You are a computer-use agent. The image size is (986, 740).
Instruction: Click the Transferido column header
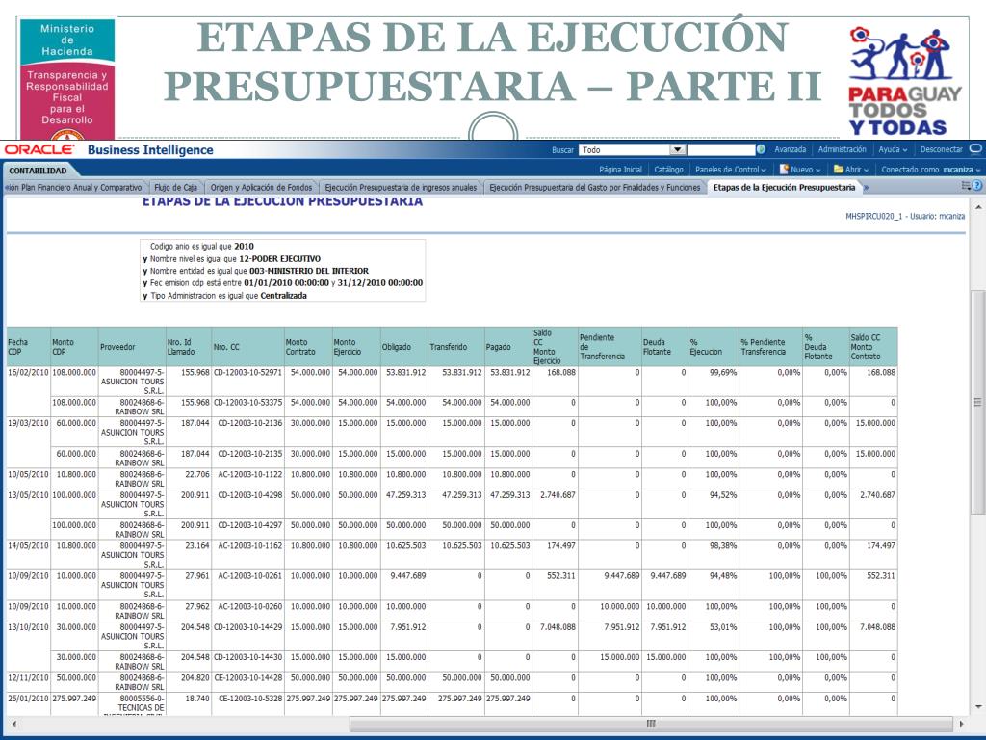coord(455,347)
